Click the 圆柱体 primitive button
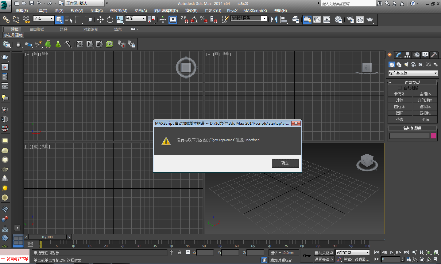This screenshot has width=441, height=264. point(400,107)
